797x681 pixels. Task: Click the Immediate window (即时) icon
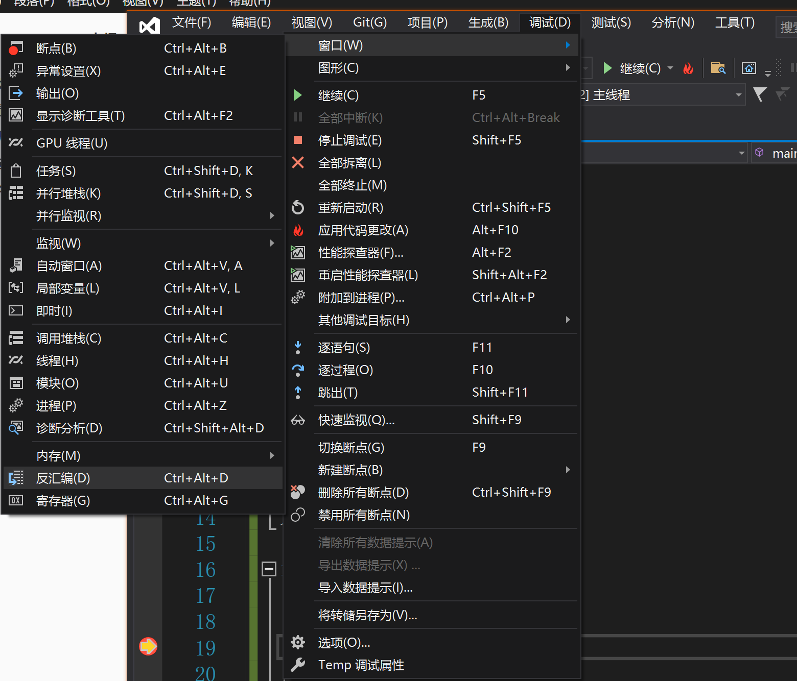(16, 310)
